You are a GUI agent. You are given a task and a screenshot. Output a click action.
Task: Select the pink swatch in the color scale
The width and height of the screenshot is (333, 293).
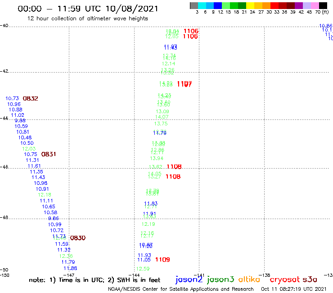(315, 5)
